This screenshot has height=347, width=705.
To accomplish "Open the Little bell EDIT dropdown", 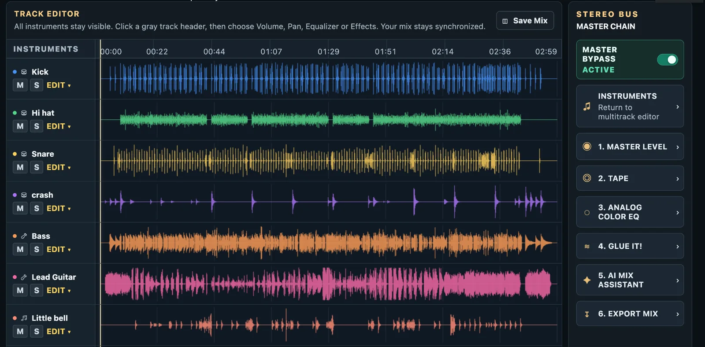I will coord(59,331).
